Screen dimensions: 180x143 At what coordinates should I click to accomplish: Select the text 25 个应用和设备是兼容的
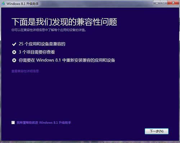pyautogui.click(x=42, y=44)
